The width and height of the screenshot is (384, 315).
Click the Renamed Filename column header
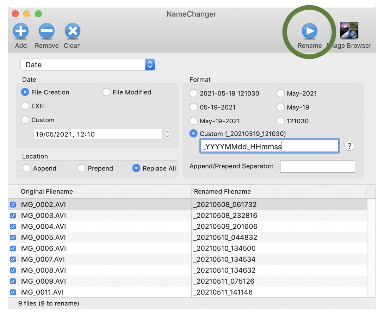(x=279, y=192)
